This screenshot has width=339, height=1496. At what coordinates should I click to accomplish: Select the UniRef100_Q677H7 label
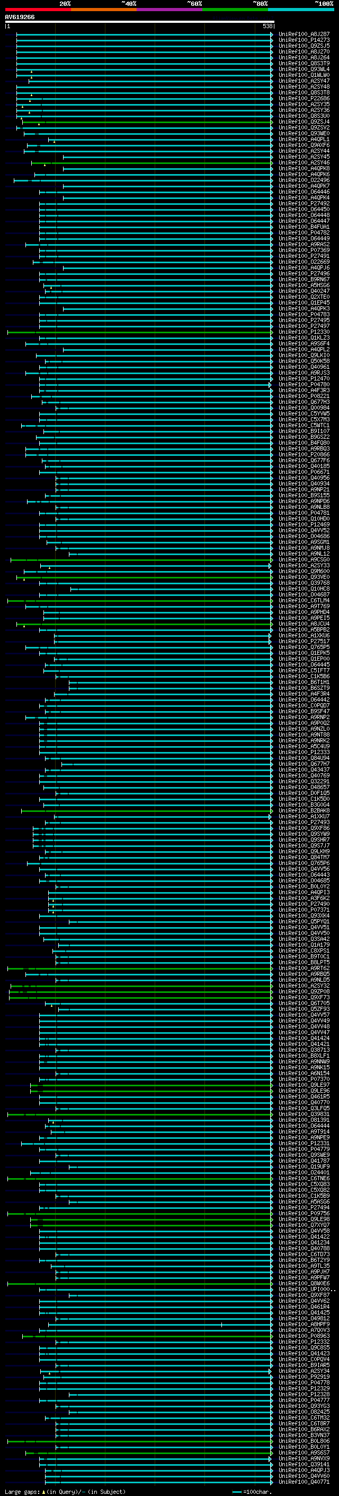coord(304,764)
